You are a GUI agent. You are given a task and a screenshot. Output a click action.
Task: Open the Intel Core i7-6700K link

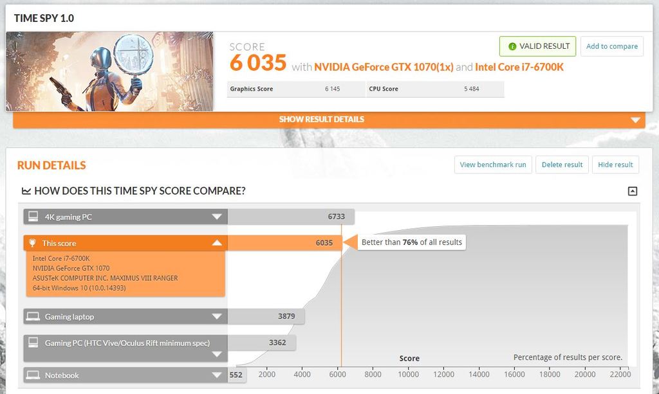tap(519, 67)
